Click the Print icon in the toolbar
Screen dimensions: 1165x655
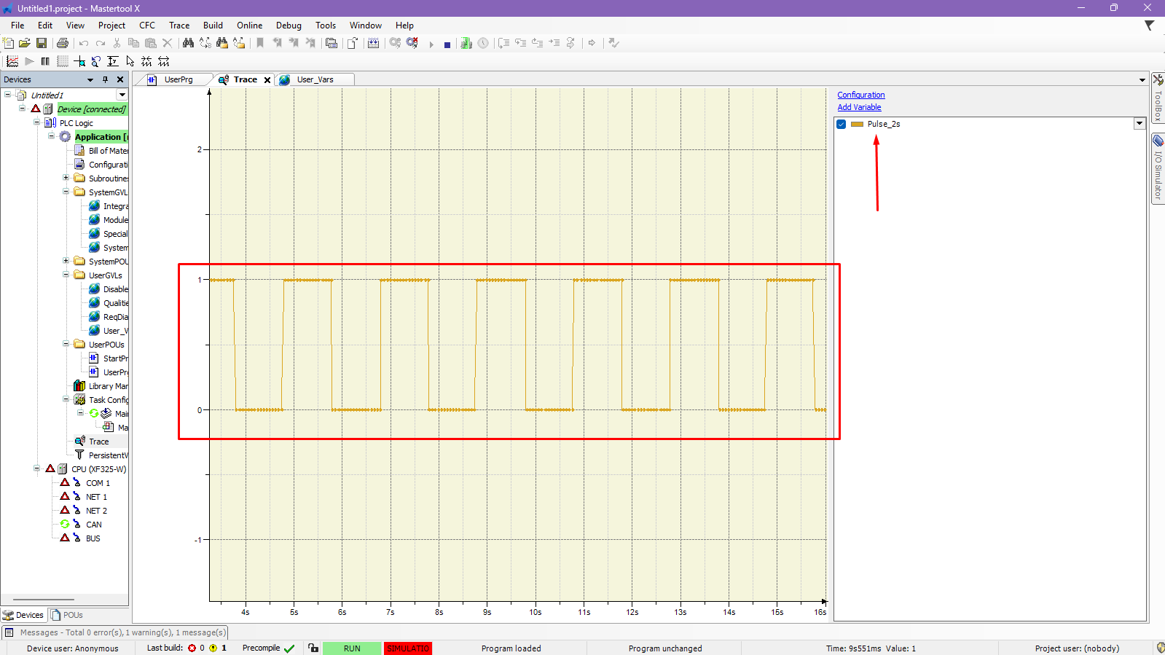point(63,44)
